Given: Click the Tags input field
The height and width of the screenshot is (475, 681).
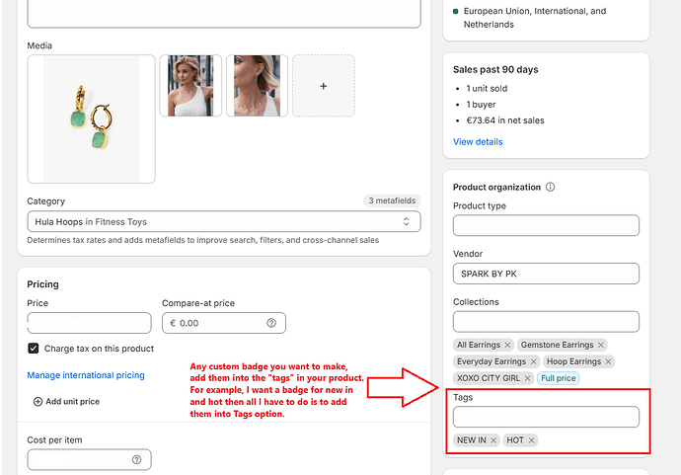Looking at the screenshot, I should (546, 417).
